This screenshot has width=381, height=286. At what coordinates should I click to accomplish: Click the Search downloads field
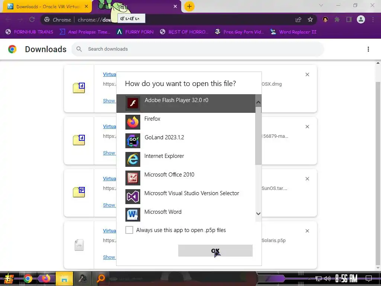coord(198,49)
